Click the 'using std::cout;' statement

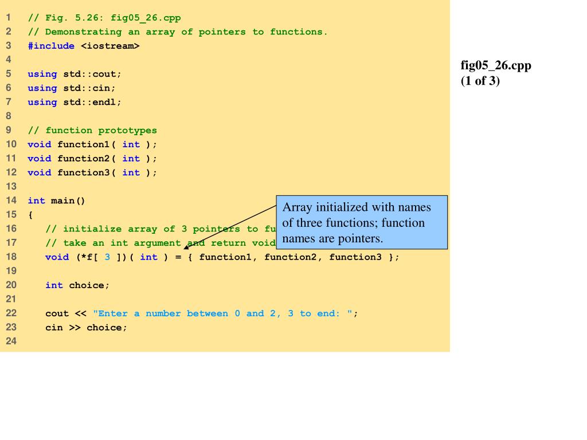[x=75, y=74]
